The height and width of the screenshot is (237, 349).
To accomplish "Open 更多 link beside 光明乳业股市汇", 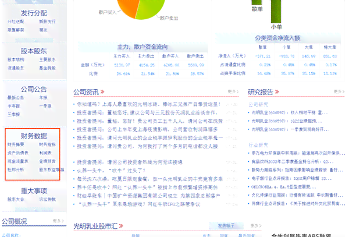I will tap(256, 225).
